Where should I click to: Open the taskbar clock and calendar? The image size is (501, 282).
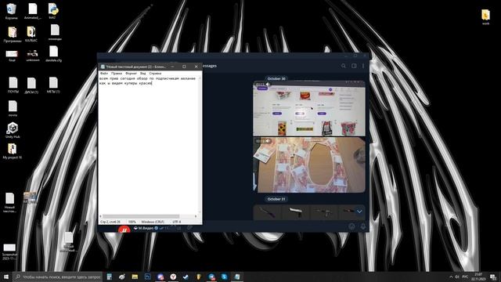478,277
